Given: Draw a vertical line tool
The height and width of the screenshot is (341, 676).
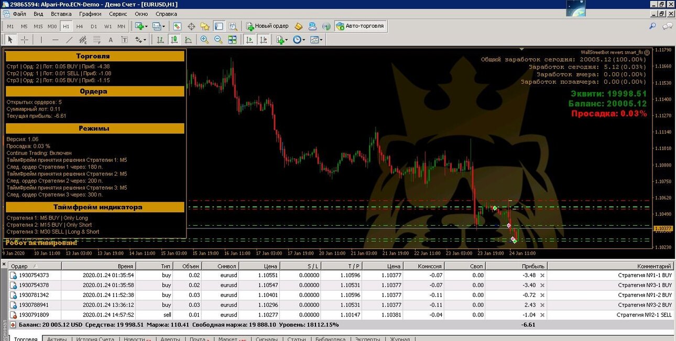Looking at the screenshot, I should (x=41, y=39).
